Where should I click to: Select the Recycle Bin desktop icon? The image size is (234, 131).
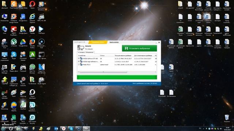pos(227,118)
